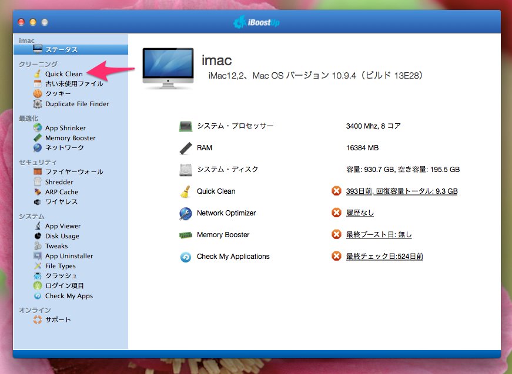Image resolution: width=512 pixels, height=374 pixels.
Task: Open App Shrinker from sidebar
Action: click(65, 128)
